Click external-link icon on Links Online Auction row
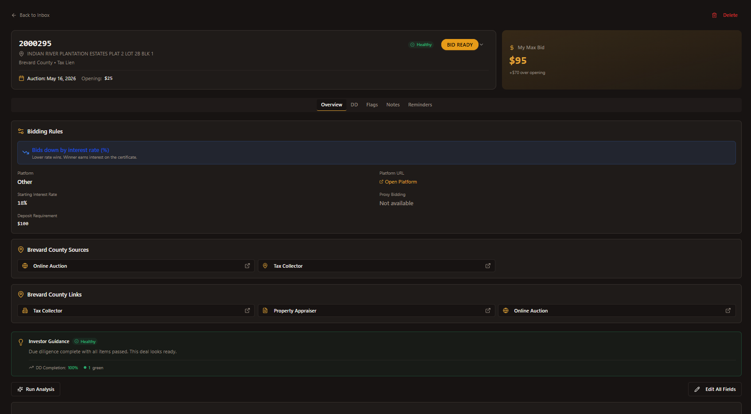 point(728,311)
